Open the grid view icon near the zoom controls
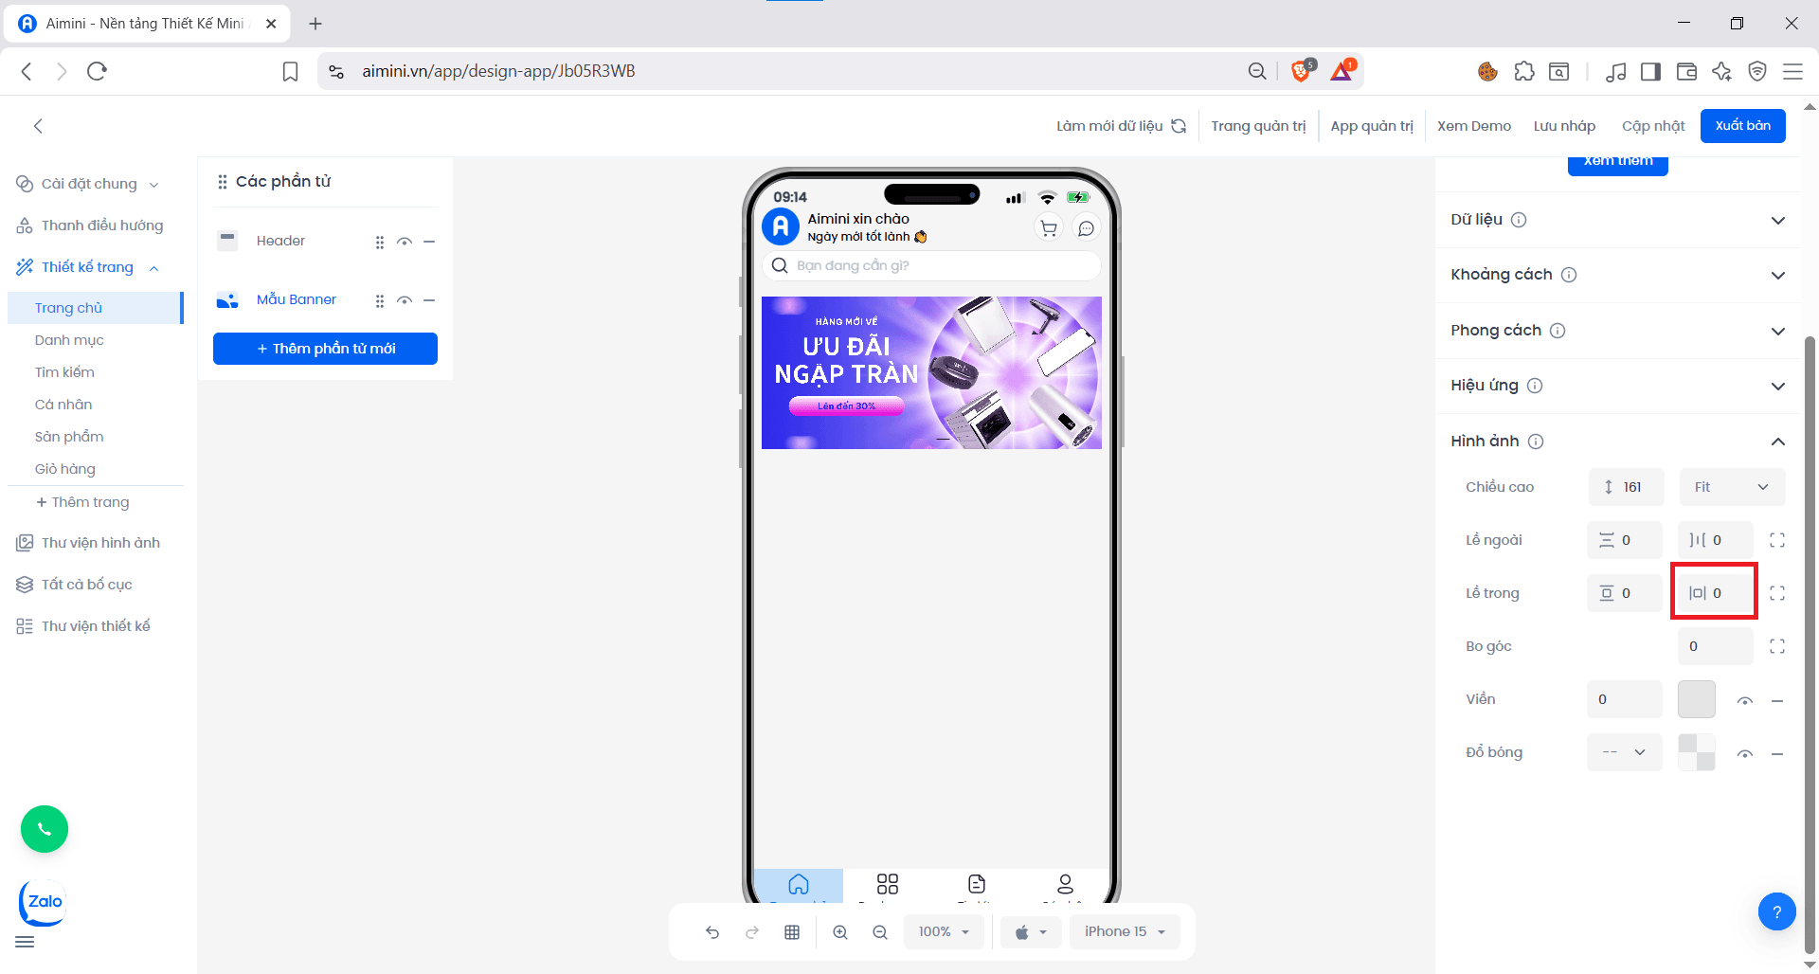1819x974 pixels. tap(792, 931)
